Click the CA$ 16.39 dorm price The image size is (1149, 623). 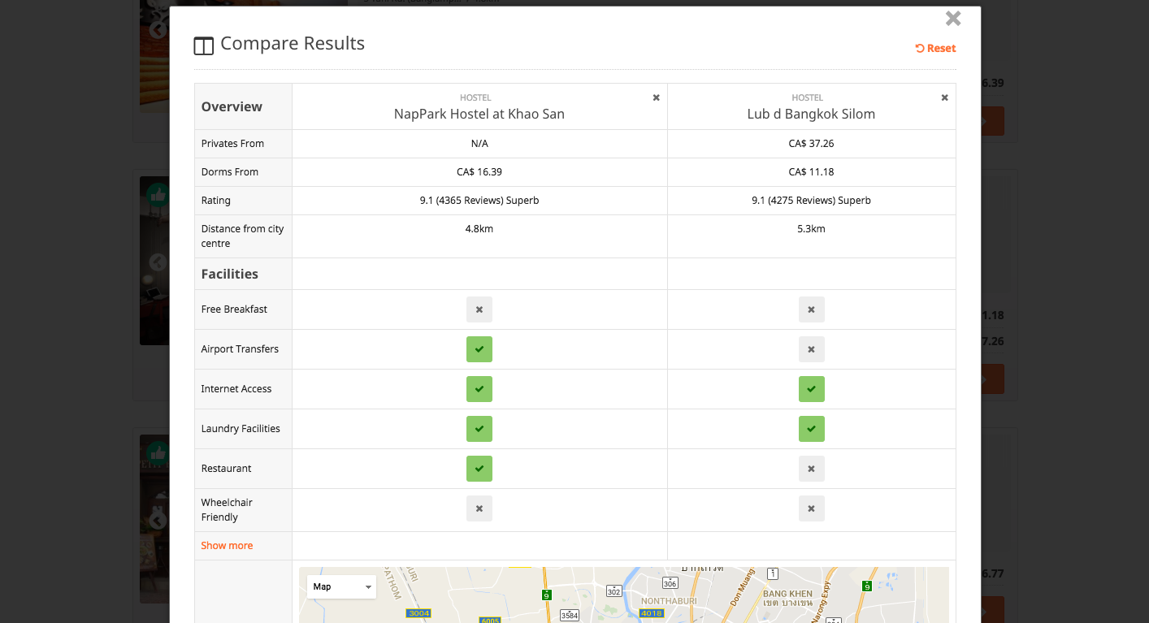[479, 172]
